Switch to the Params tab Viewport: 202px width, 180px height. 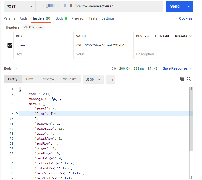pos(9,18)
